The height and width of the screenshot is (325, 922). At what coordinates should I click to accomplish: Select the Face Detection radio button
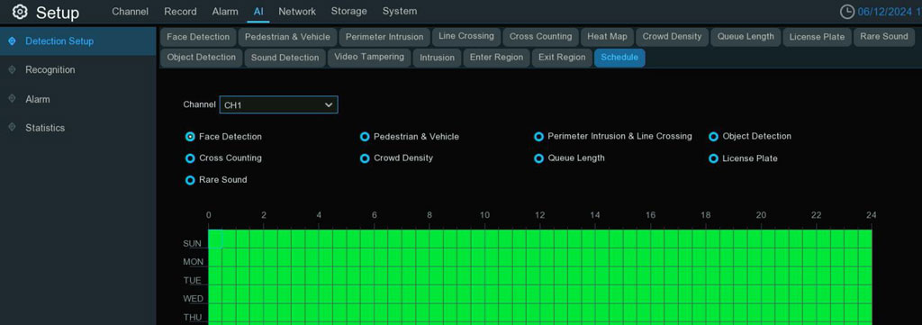[x=190, y=136]
